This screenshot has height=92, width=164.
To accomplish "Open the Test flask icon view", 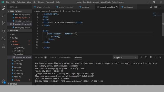I will [3, 46].
